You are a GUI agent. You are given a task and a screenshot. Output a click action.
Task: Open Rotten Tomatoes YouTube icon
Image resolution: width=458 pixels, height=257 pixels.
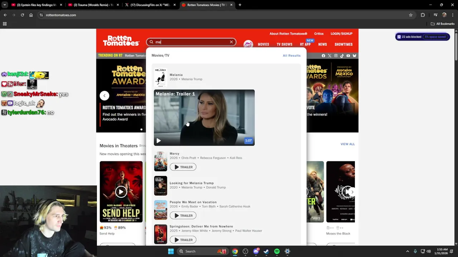[x=348, y=56]
